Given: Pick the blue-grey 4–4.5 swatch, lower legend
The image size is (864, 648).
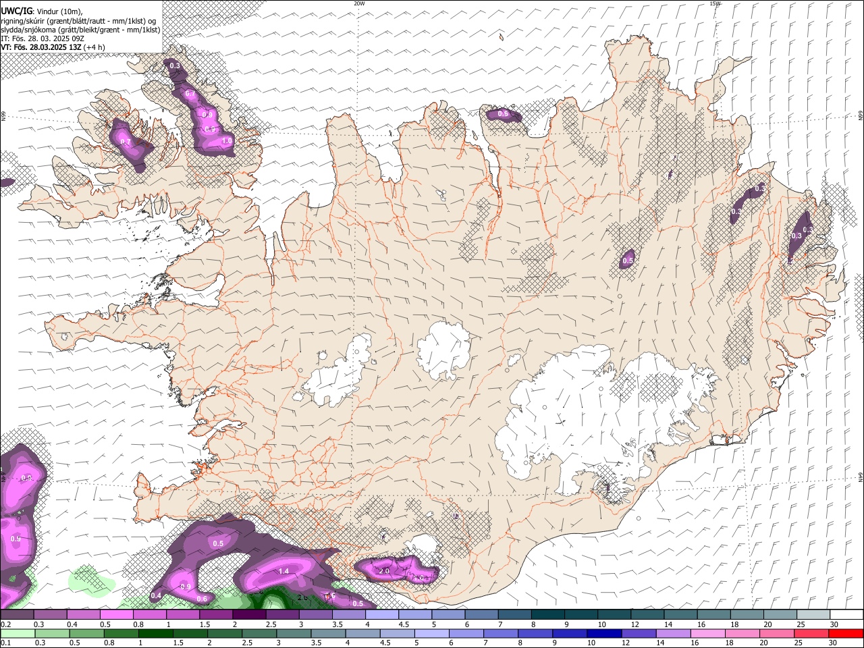Looking at the screenshot, I should click(x=364, y=633).
